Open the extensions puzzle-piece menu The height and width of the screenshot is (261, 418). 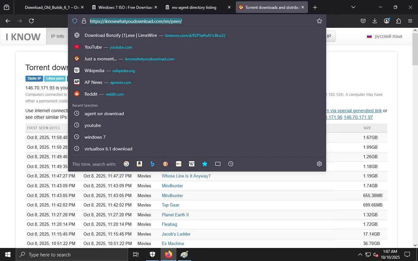398,21
